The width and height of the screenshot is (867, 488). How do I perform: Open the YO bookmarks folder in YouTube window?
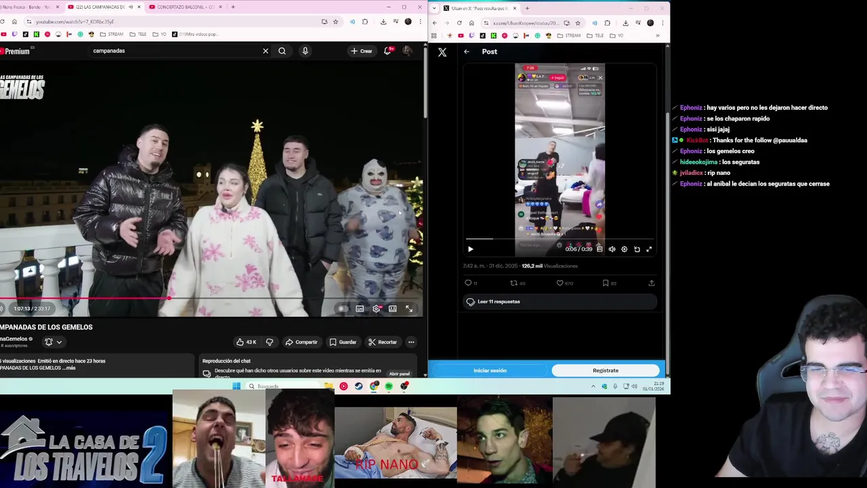click(x=159, y=34)
